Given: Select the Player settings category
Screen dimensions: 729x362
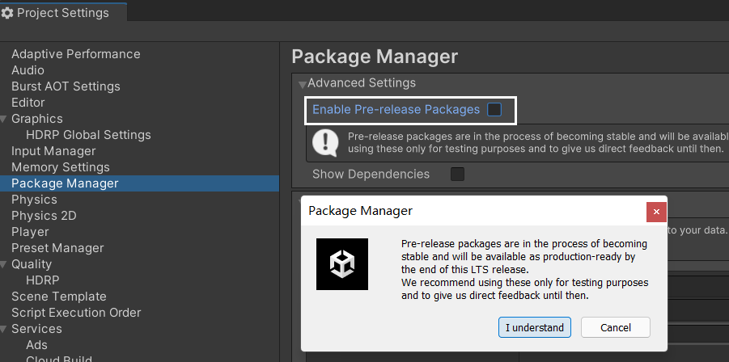Looking at the screenshot, I should point(30,232).
